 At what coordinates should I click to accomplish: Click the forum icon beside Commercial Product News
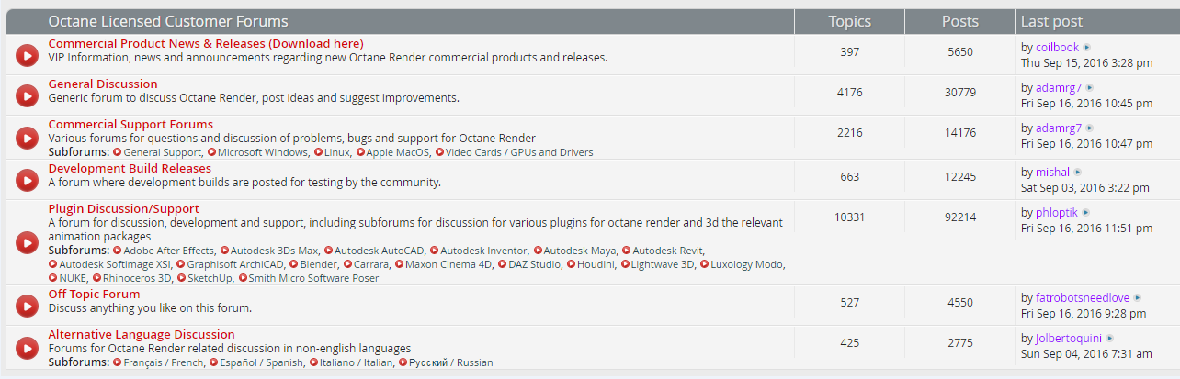(27, 55)
